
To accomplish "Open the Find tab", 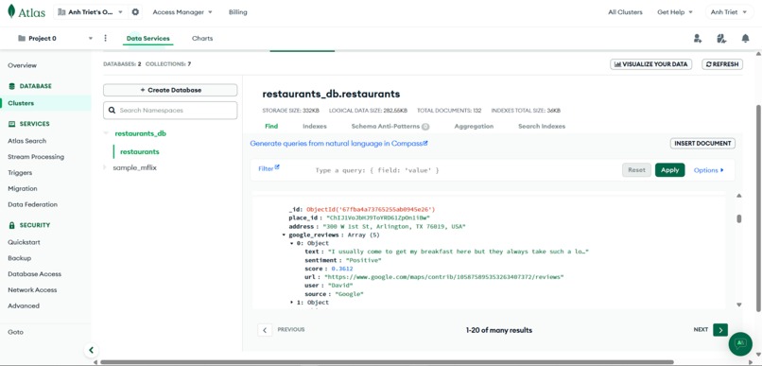I will (271, 127).
